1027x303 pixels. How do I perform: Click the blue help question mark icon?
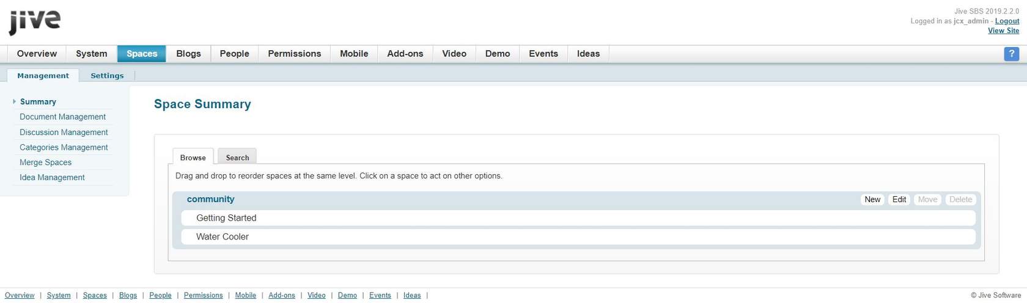[1011, 54]
